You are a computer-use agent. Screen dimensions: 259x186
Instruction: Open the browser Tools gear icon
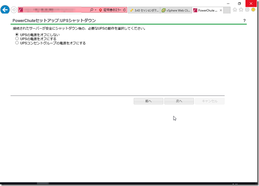[x=247, y=9]
